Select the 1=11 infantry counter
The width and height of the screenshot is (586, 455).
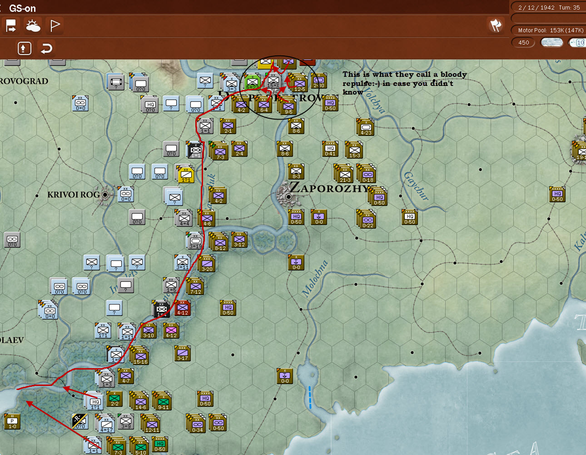point(128,332)
